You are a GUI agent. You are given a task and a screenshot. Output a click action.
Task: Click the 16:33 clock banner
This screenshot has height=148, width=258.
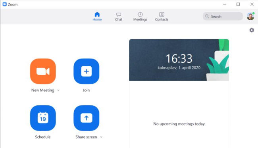(x=179, y=60)
